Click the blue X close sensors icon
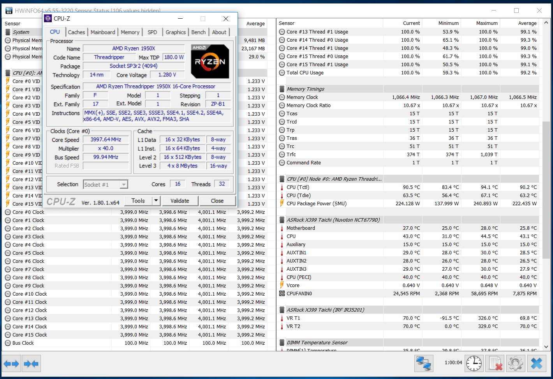 pyautogui.click(x=537, y=363)
